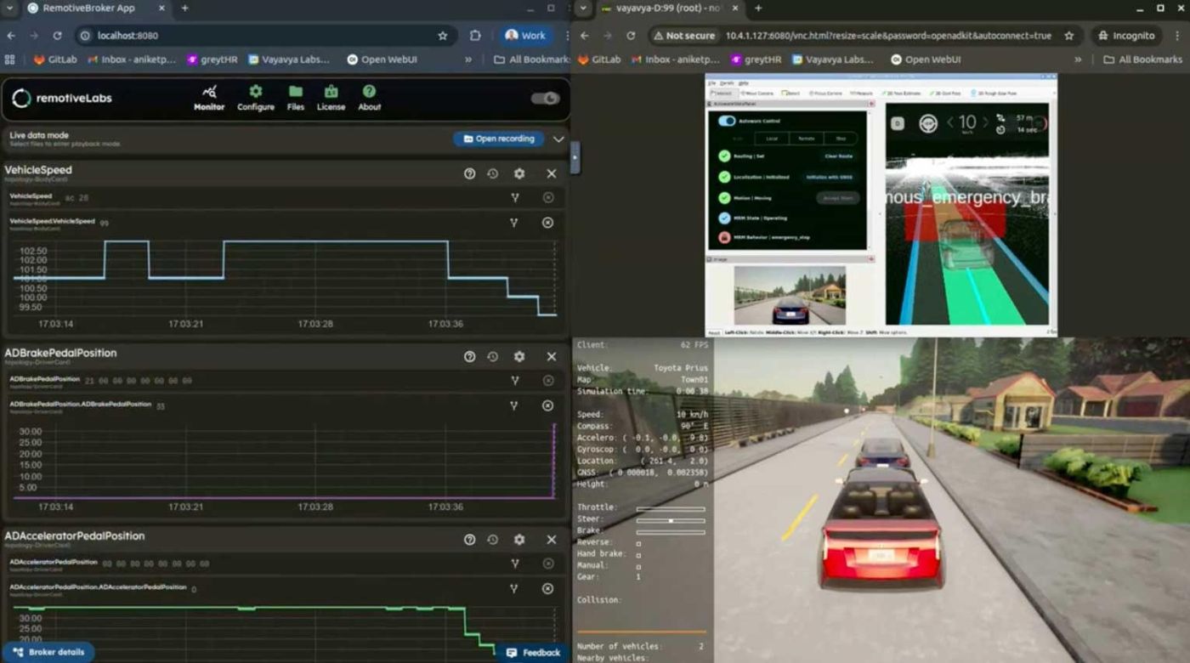
Task: Disable the VehicleSpeed.VehicleSpeed signal plot
Action: coord(548,223)
